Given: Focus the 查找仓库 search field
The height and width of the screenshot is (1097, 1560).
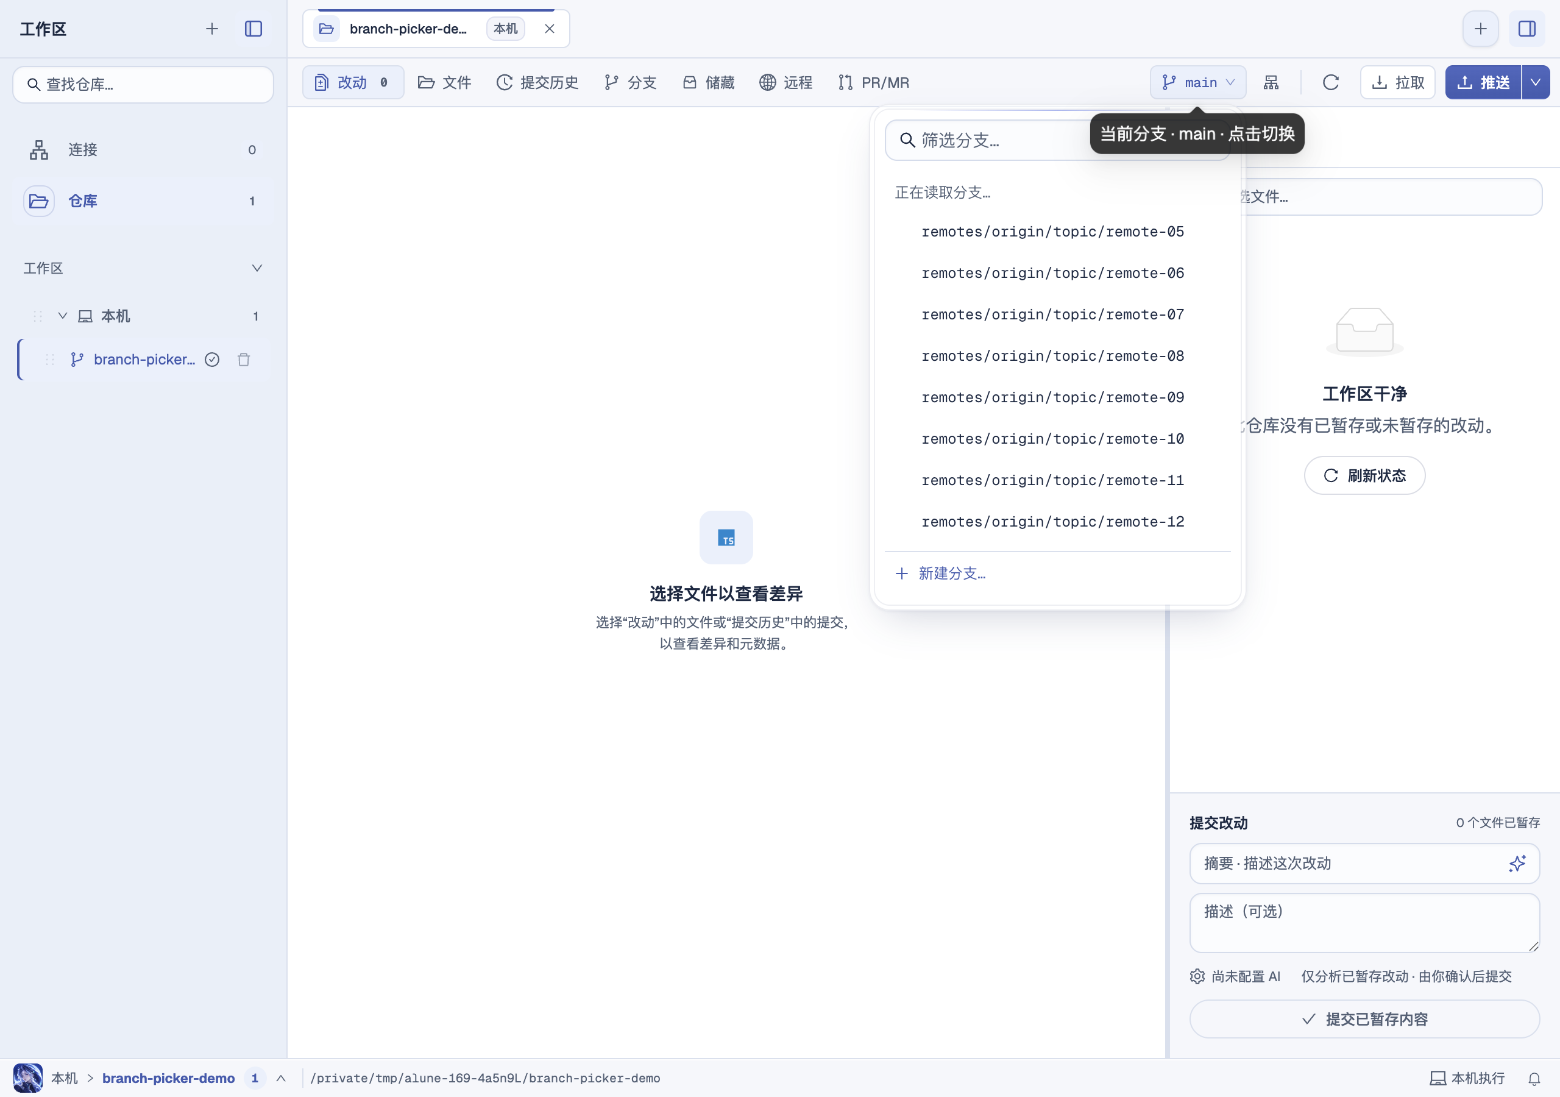Looking at the screenshot, I should [143, 84].
